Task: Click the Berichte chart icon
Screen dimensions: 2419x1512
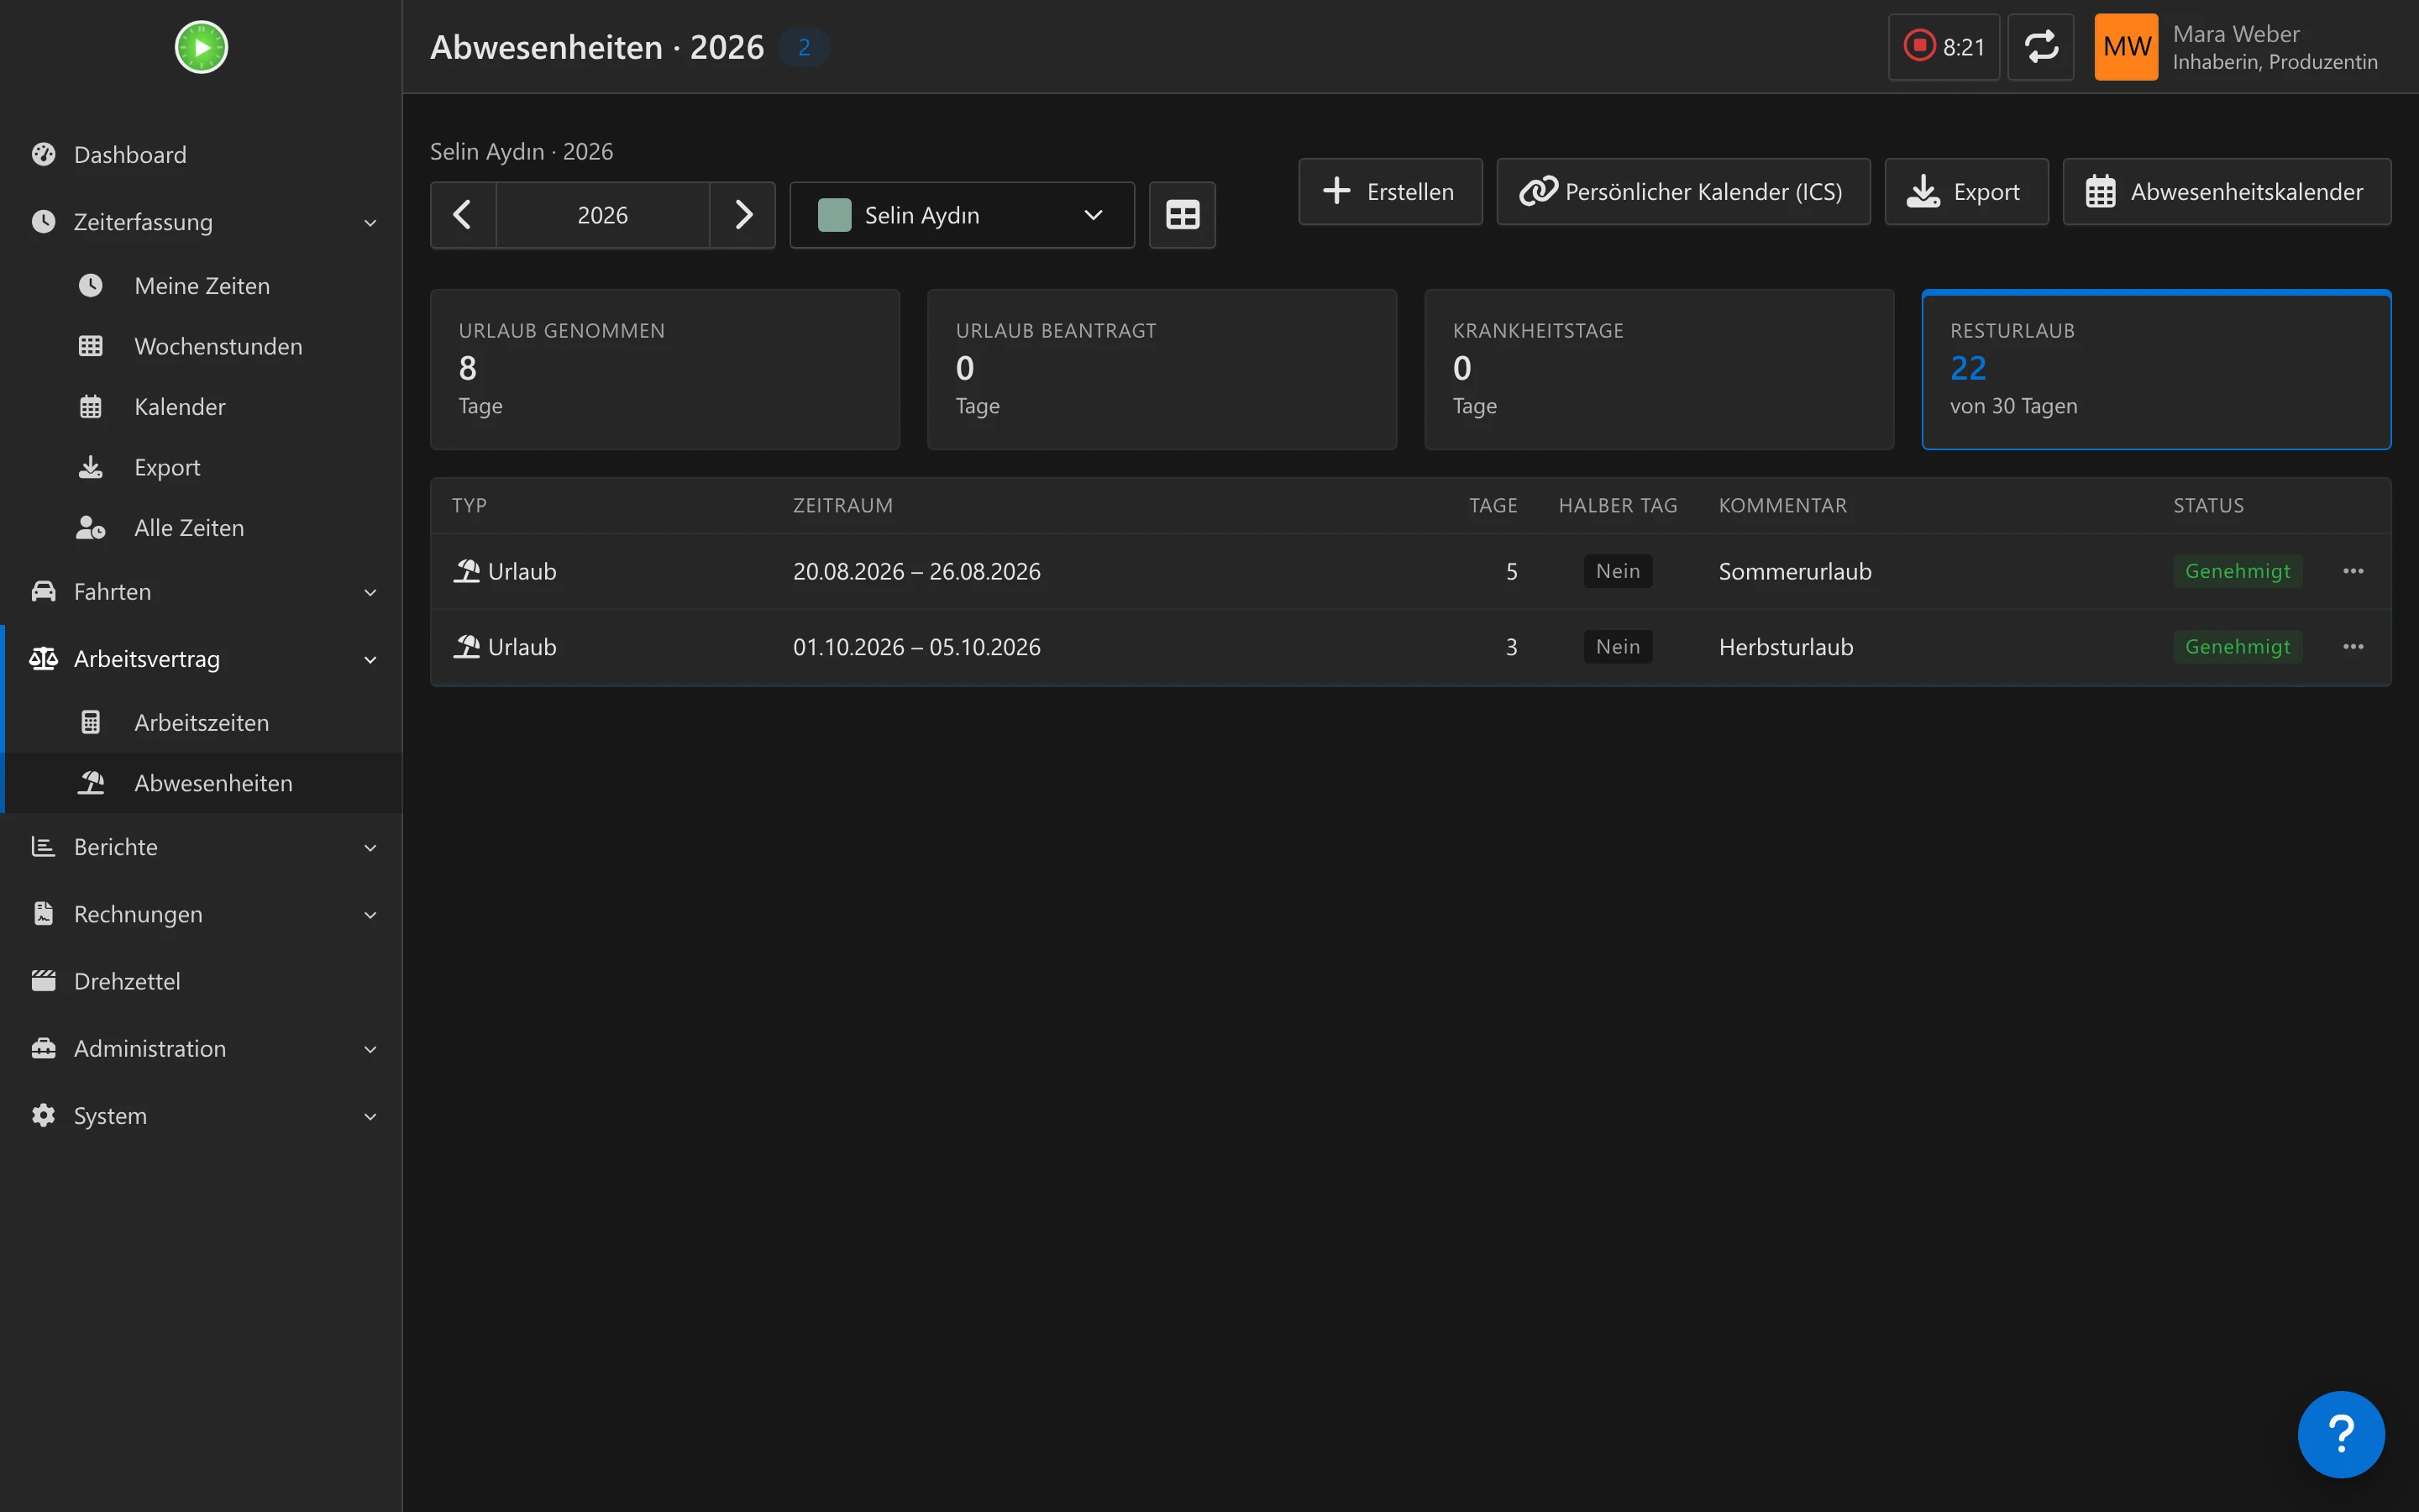Action: coord(43,846)
